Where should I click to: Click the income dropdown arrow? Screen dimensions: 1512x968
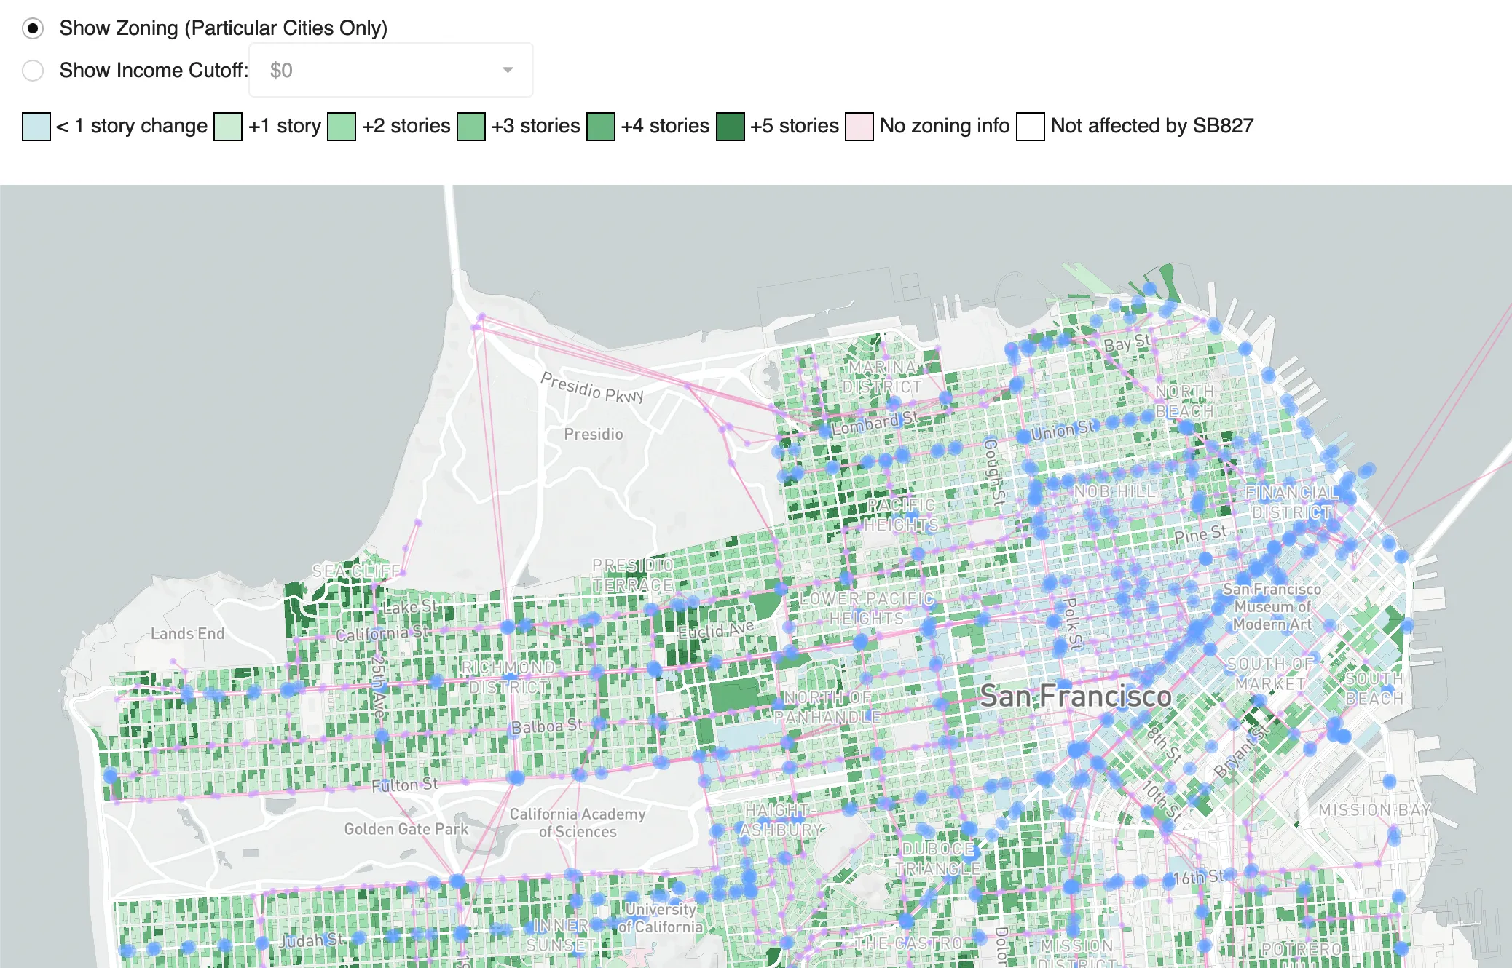pyautogui.click(x=508, y=70)
